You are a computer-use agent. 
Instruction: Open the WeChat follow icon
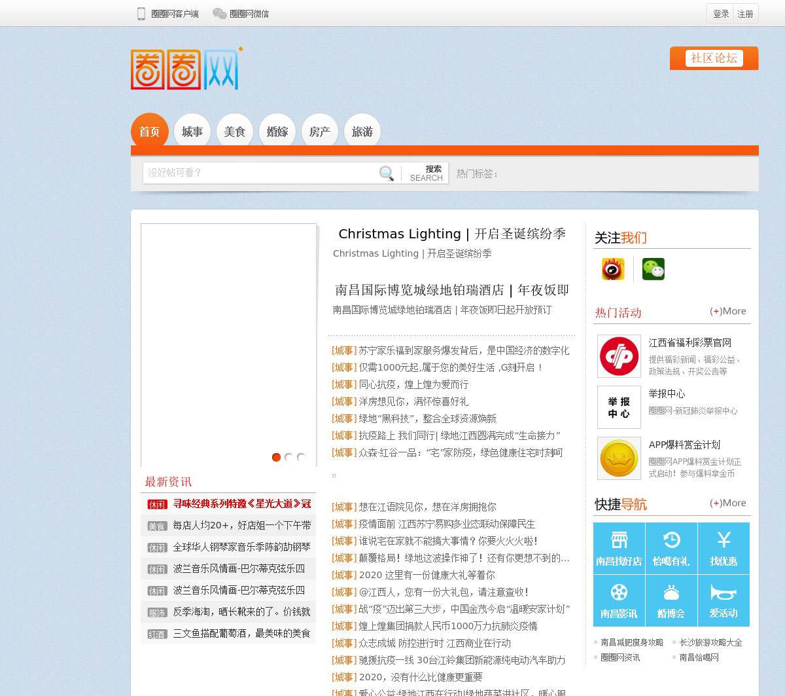(653, 269)
